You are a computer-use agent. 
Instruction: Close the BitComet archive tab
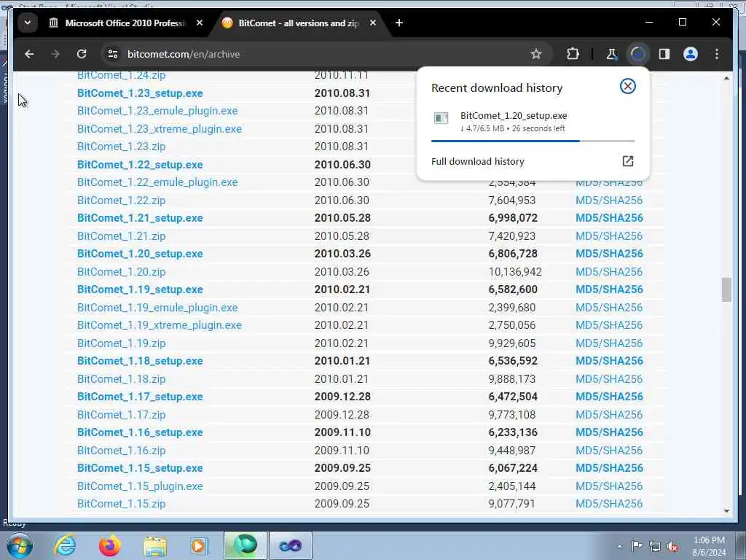[373, 23]
